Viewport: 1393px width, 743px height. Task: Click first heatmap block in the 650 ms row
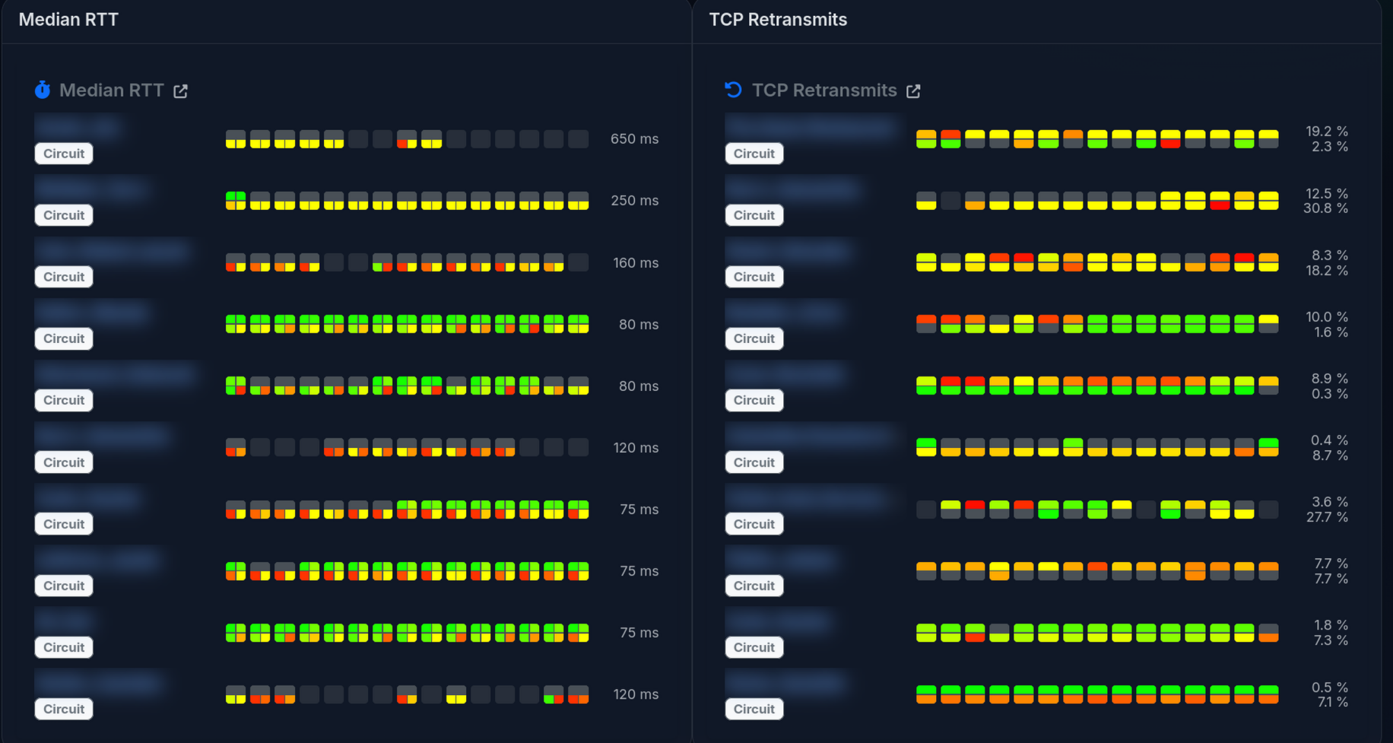coord(236,139)
